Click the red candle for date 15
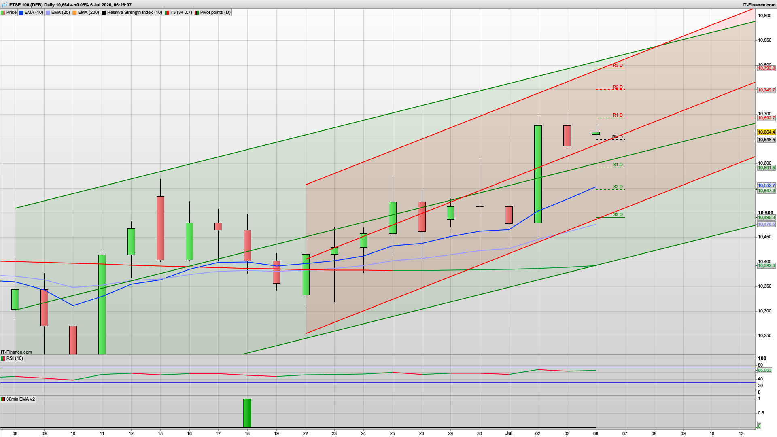This screenshot has height=437, width=777. (x=160, y=228)
